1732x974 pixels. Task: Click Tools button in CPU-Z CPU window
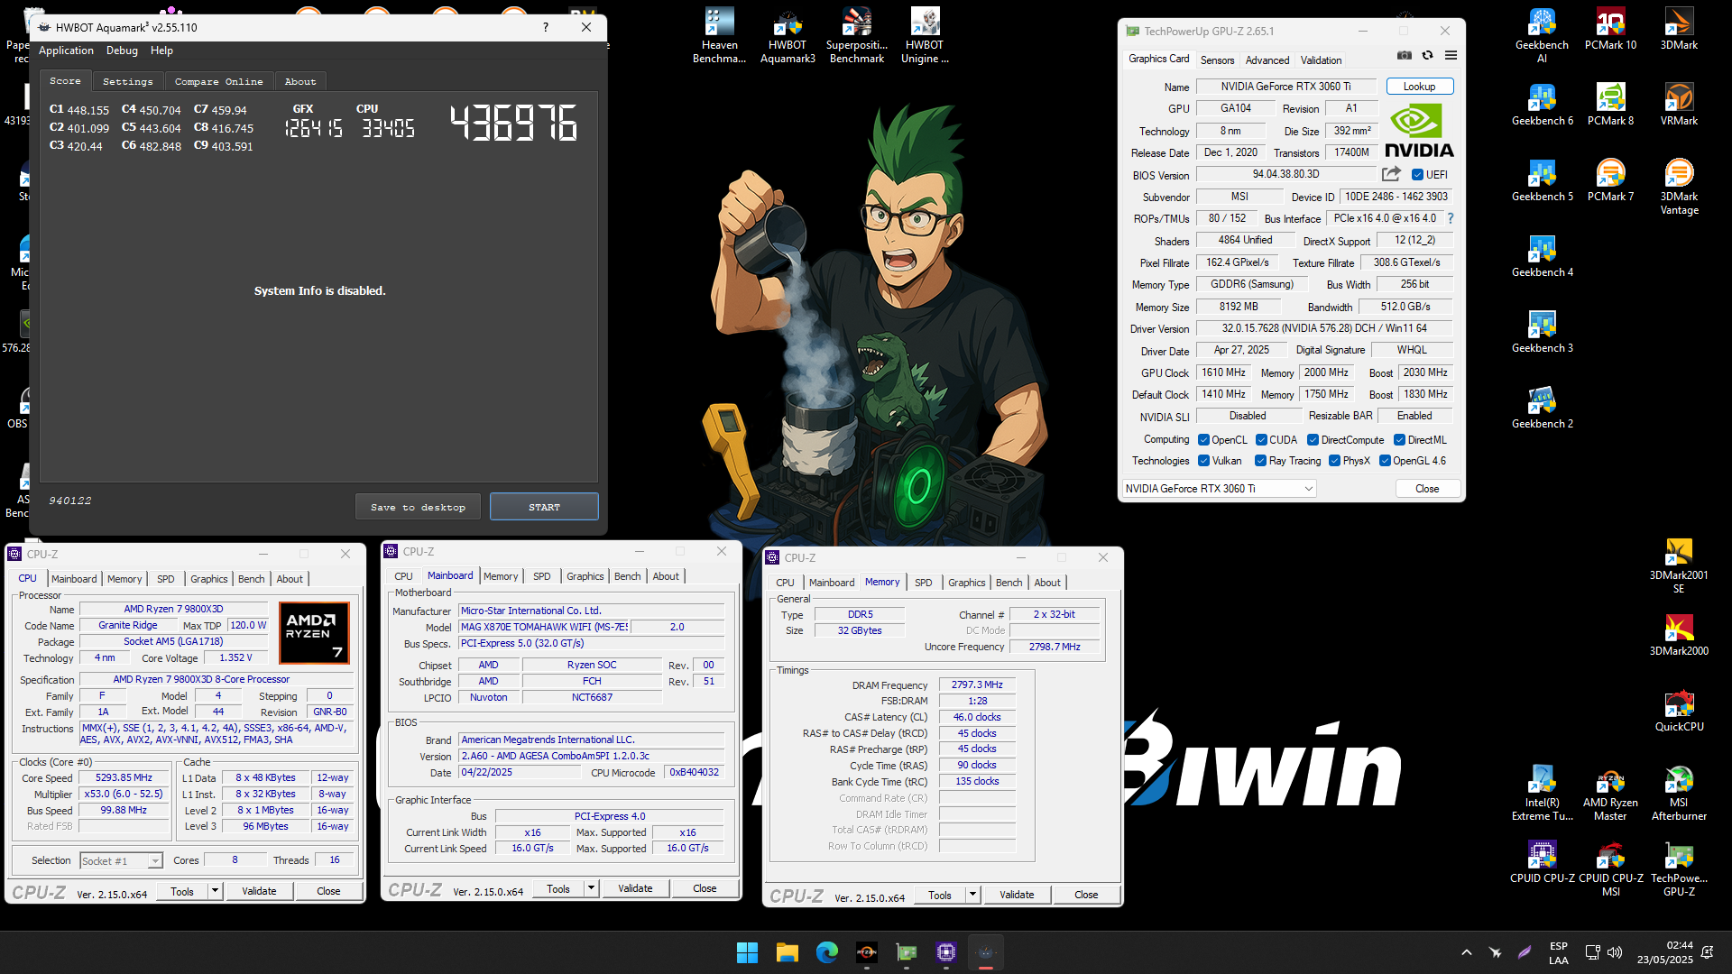point(182,891)
